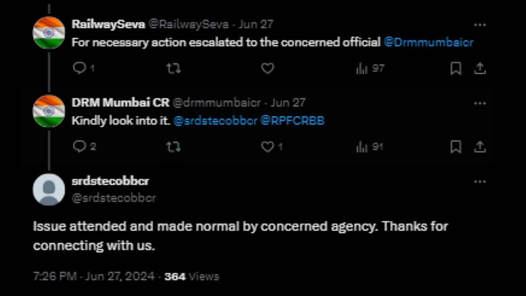Screen dimensions: 526x296
Task: Share the RailwaySeva tweet
Action: pos(480,68)
